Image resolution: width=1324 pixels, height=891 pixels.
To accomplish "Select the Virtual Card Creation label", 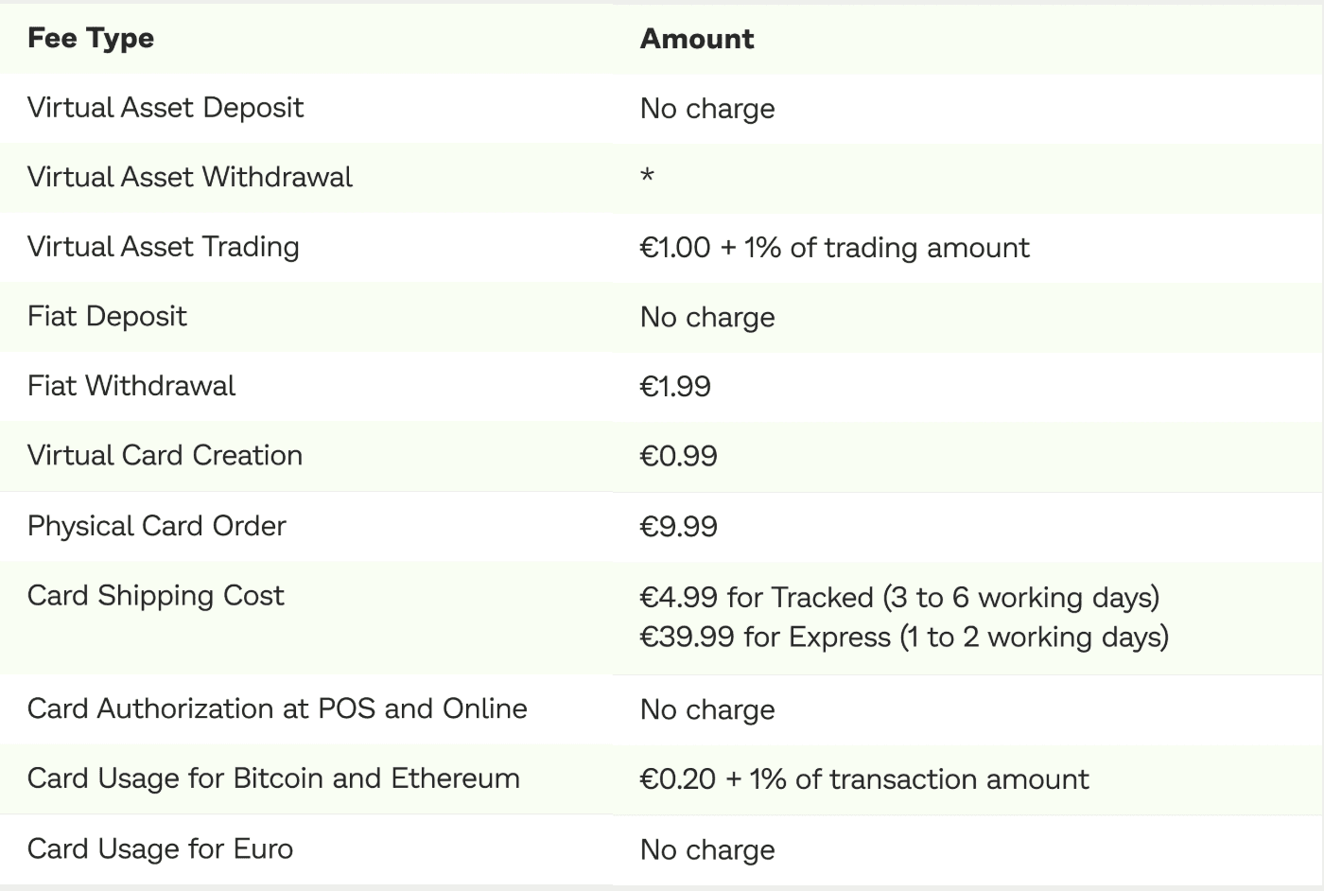I will click(x=165, y=456).
